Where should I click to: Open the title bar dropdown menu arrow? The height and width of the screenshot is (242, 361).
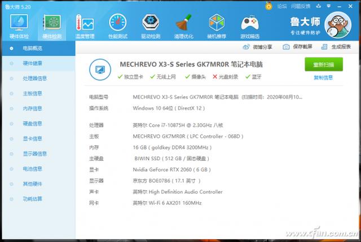(329, 6)
